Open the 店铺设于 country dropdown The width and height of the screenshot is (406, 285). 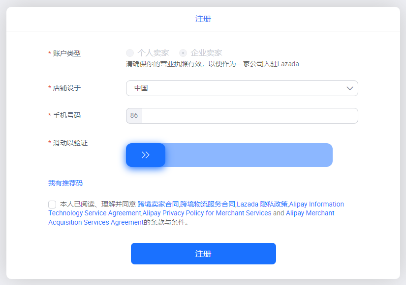click(242, 88)
